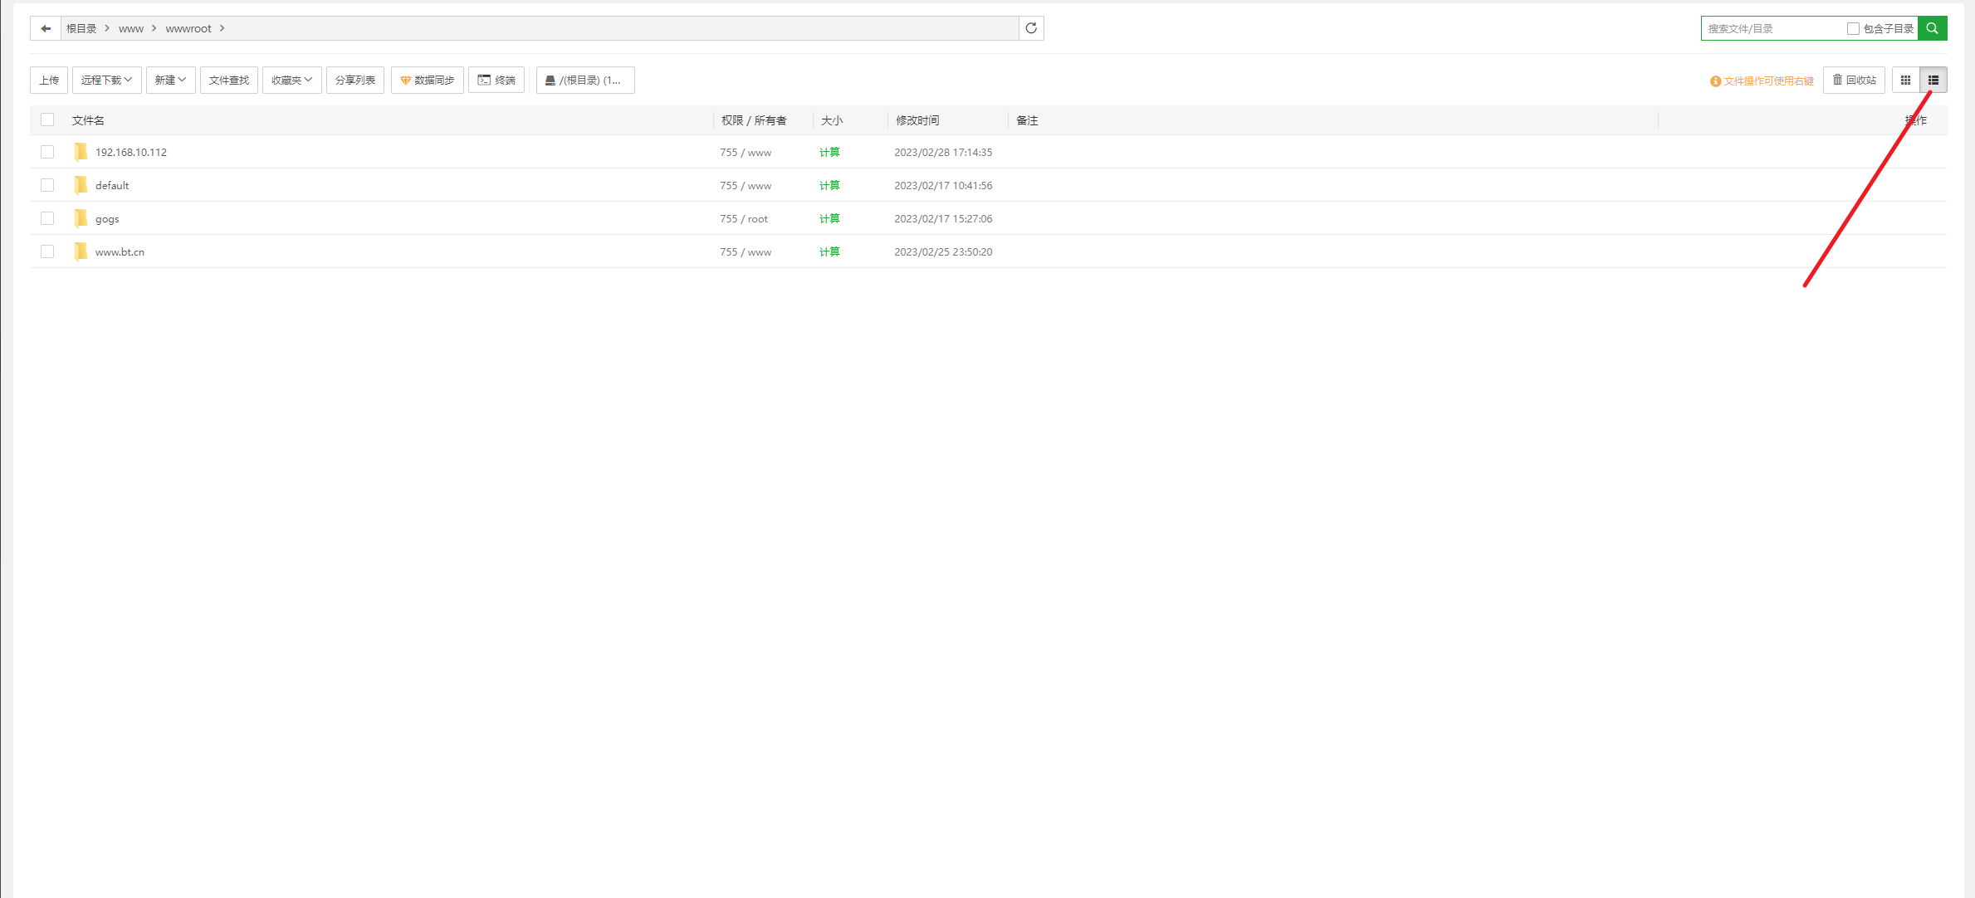Click date 2023/02/28 17:14:35

point(943,152)
